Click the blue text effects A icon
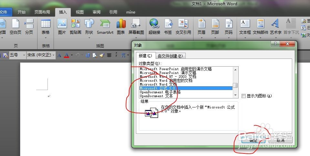The image size is (310, 156). pos(59,56)
